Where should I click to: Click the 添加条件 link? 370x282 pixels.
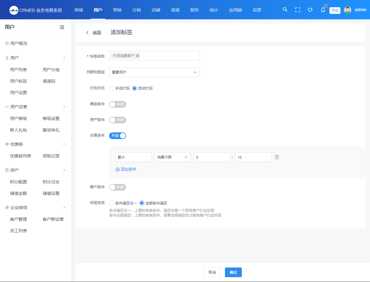(x=126, y=170)
